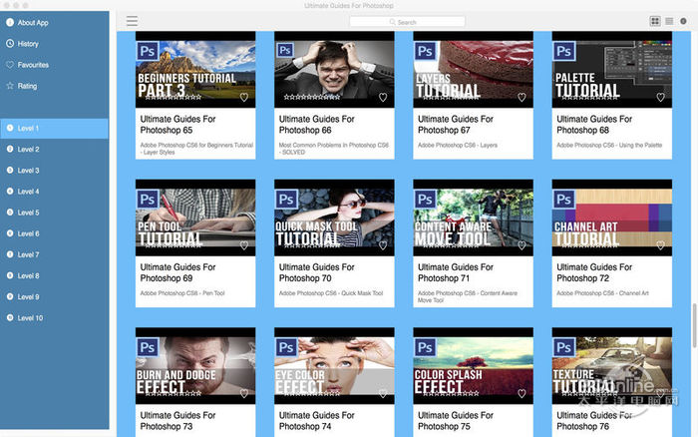Viewport: 698px width, 437px height.
Task: Favourite the Channel Art Tutorial video
Action: pyautogui.click(x=660, y=245)
